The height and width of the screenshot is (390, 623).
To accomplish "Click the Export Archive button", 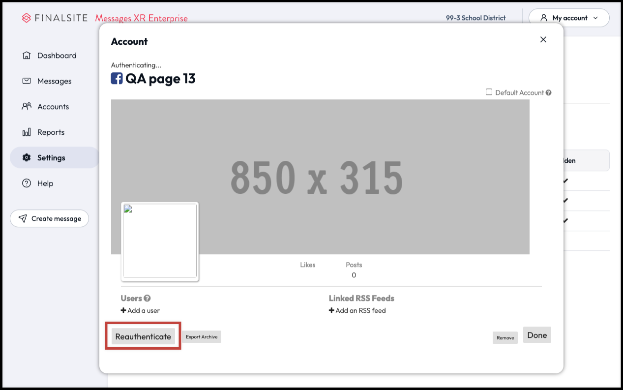I will [202, 337].
